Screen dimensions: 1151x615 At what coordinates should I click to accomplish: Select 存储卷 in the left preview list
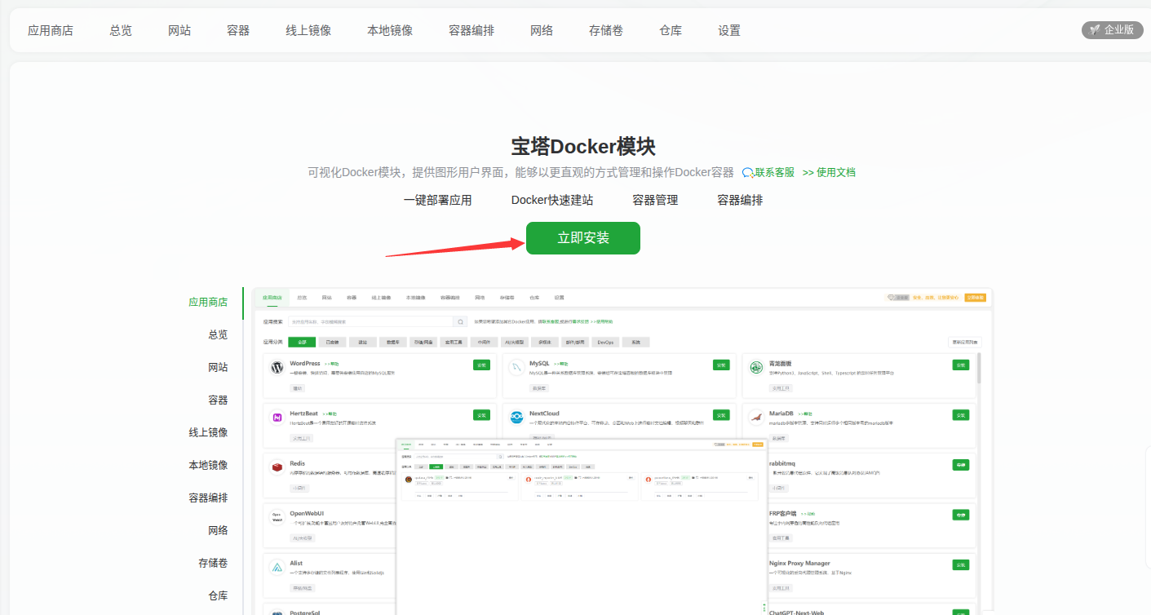[213, 563]
